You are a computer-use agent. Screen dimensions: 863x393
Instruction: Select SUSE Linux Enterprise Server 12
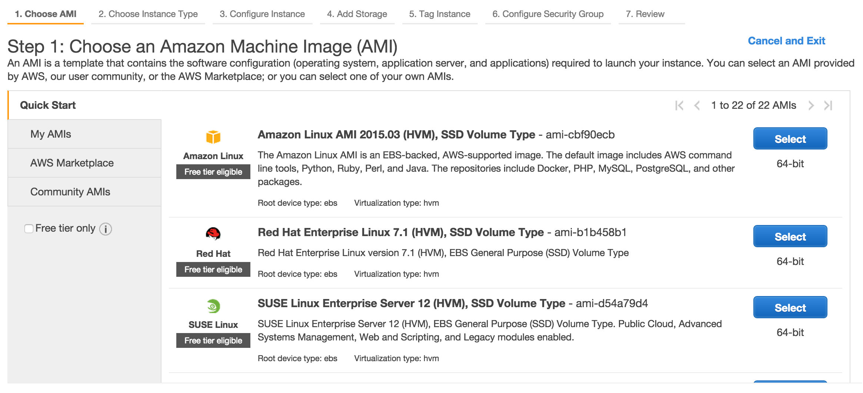tap(790, 307)
